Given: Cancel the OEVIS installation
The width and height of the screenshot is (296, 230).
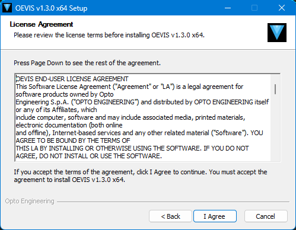Looking at the screenshot, I should pyautogui.click(x=266, y=216).
